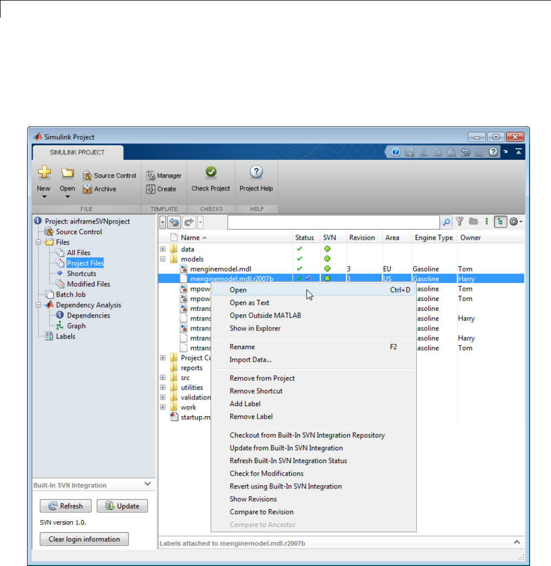Screen dimensions: 551x566
Task: Select All Files in the tree
Action: pos(78,253)
